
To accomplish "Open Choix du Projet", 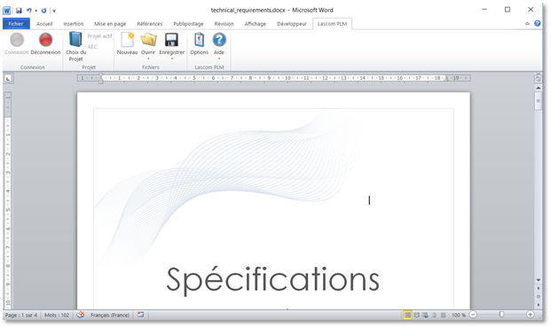I will (x=75, y=46).
